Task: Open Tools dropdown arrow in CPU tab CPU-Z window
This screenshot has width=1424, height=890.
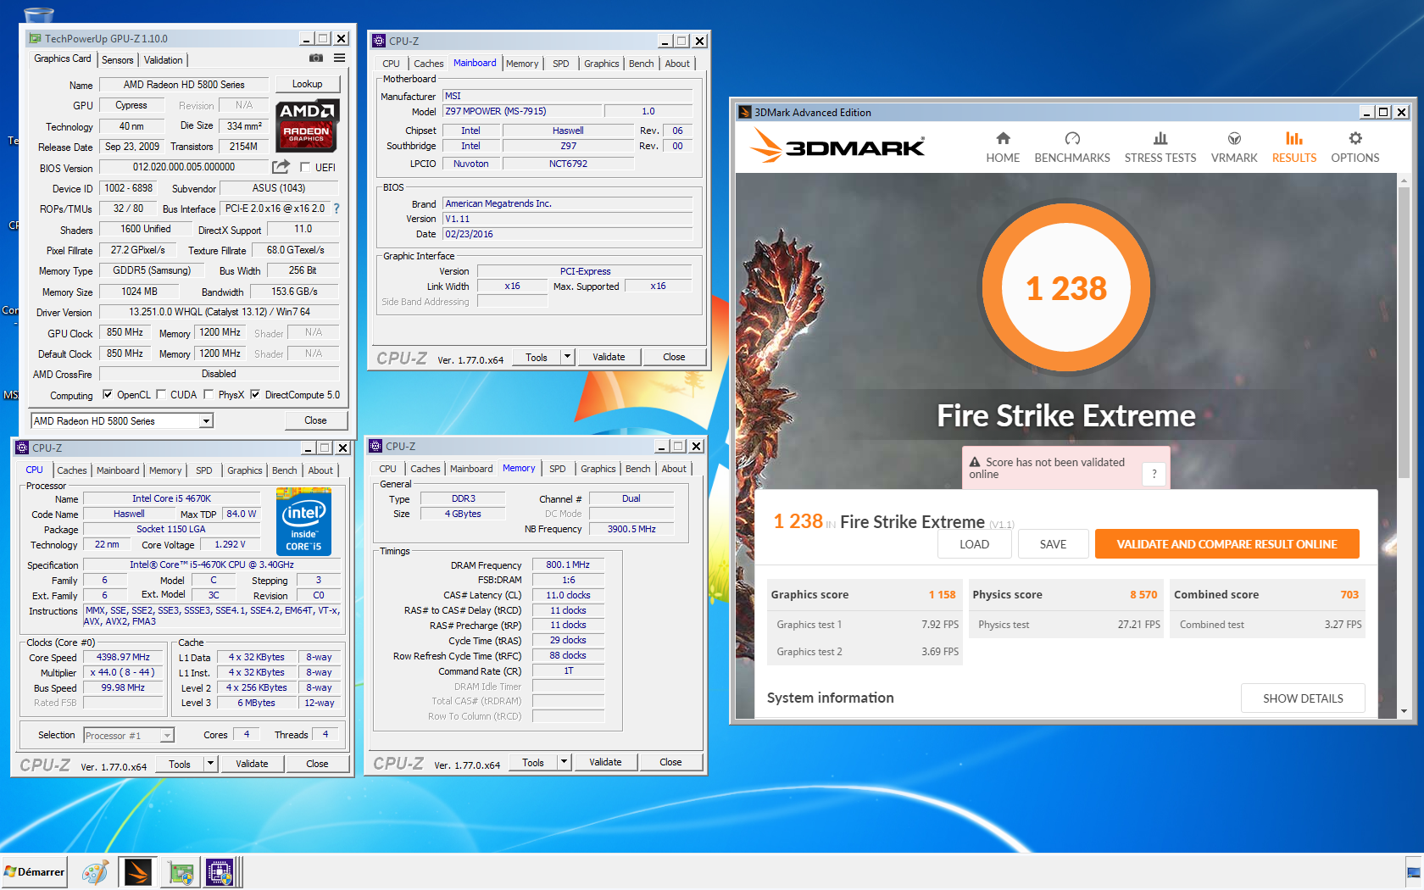Action: tap(211, 764)
